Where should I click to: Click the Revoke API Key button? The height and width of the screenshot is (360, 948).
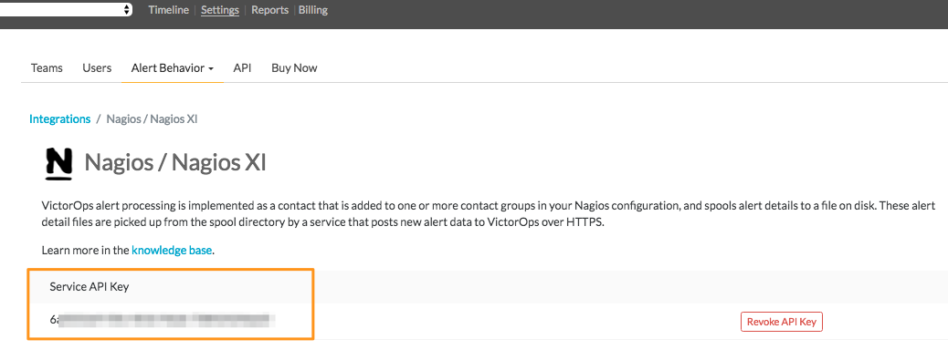pyautogui.click(x=782, y=322)
